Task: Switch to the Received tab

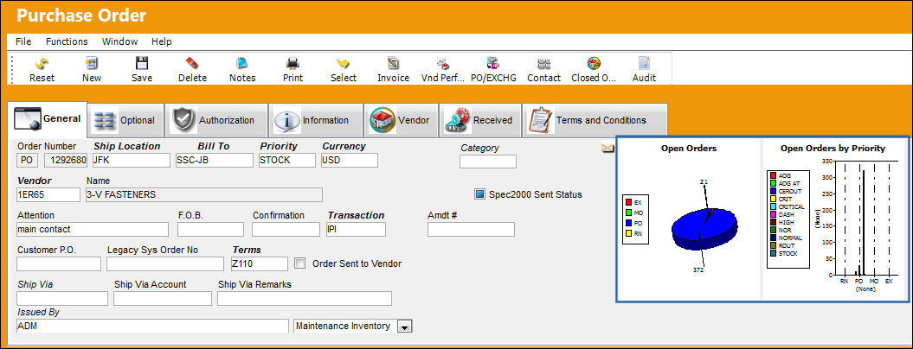Action: tap(479, 120)
